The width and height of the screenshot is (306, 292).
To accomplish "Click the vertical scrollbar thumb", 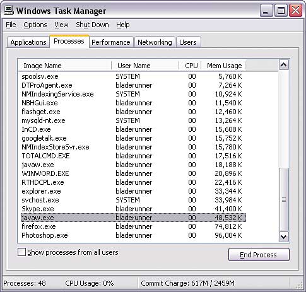I will (x=284, y=199).
